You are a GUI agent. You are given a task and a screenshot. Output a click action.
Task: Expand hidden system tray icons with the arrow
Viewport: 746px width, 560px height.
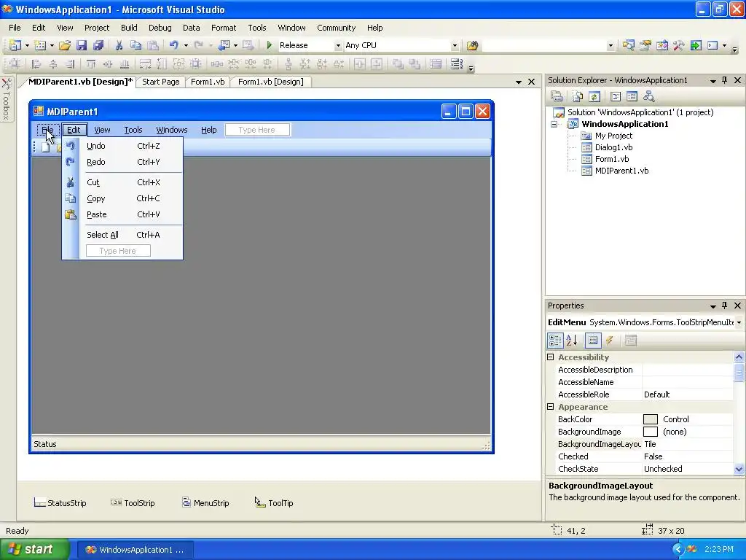(x=678, y=550)
